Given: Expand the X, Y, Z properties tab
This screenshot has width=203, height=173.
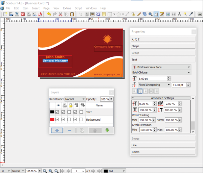Looking at the screenshot, I should pyautogui.click(x=163, y=39).
